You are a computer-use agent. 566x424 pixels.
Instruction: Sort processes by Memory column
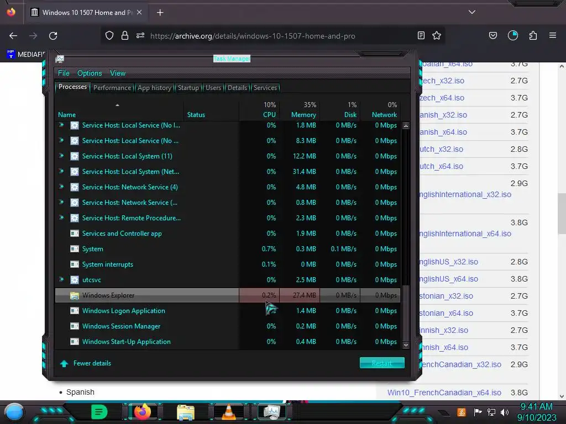(299, 110)
